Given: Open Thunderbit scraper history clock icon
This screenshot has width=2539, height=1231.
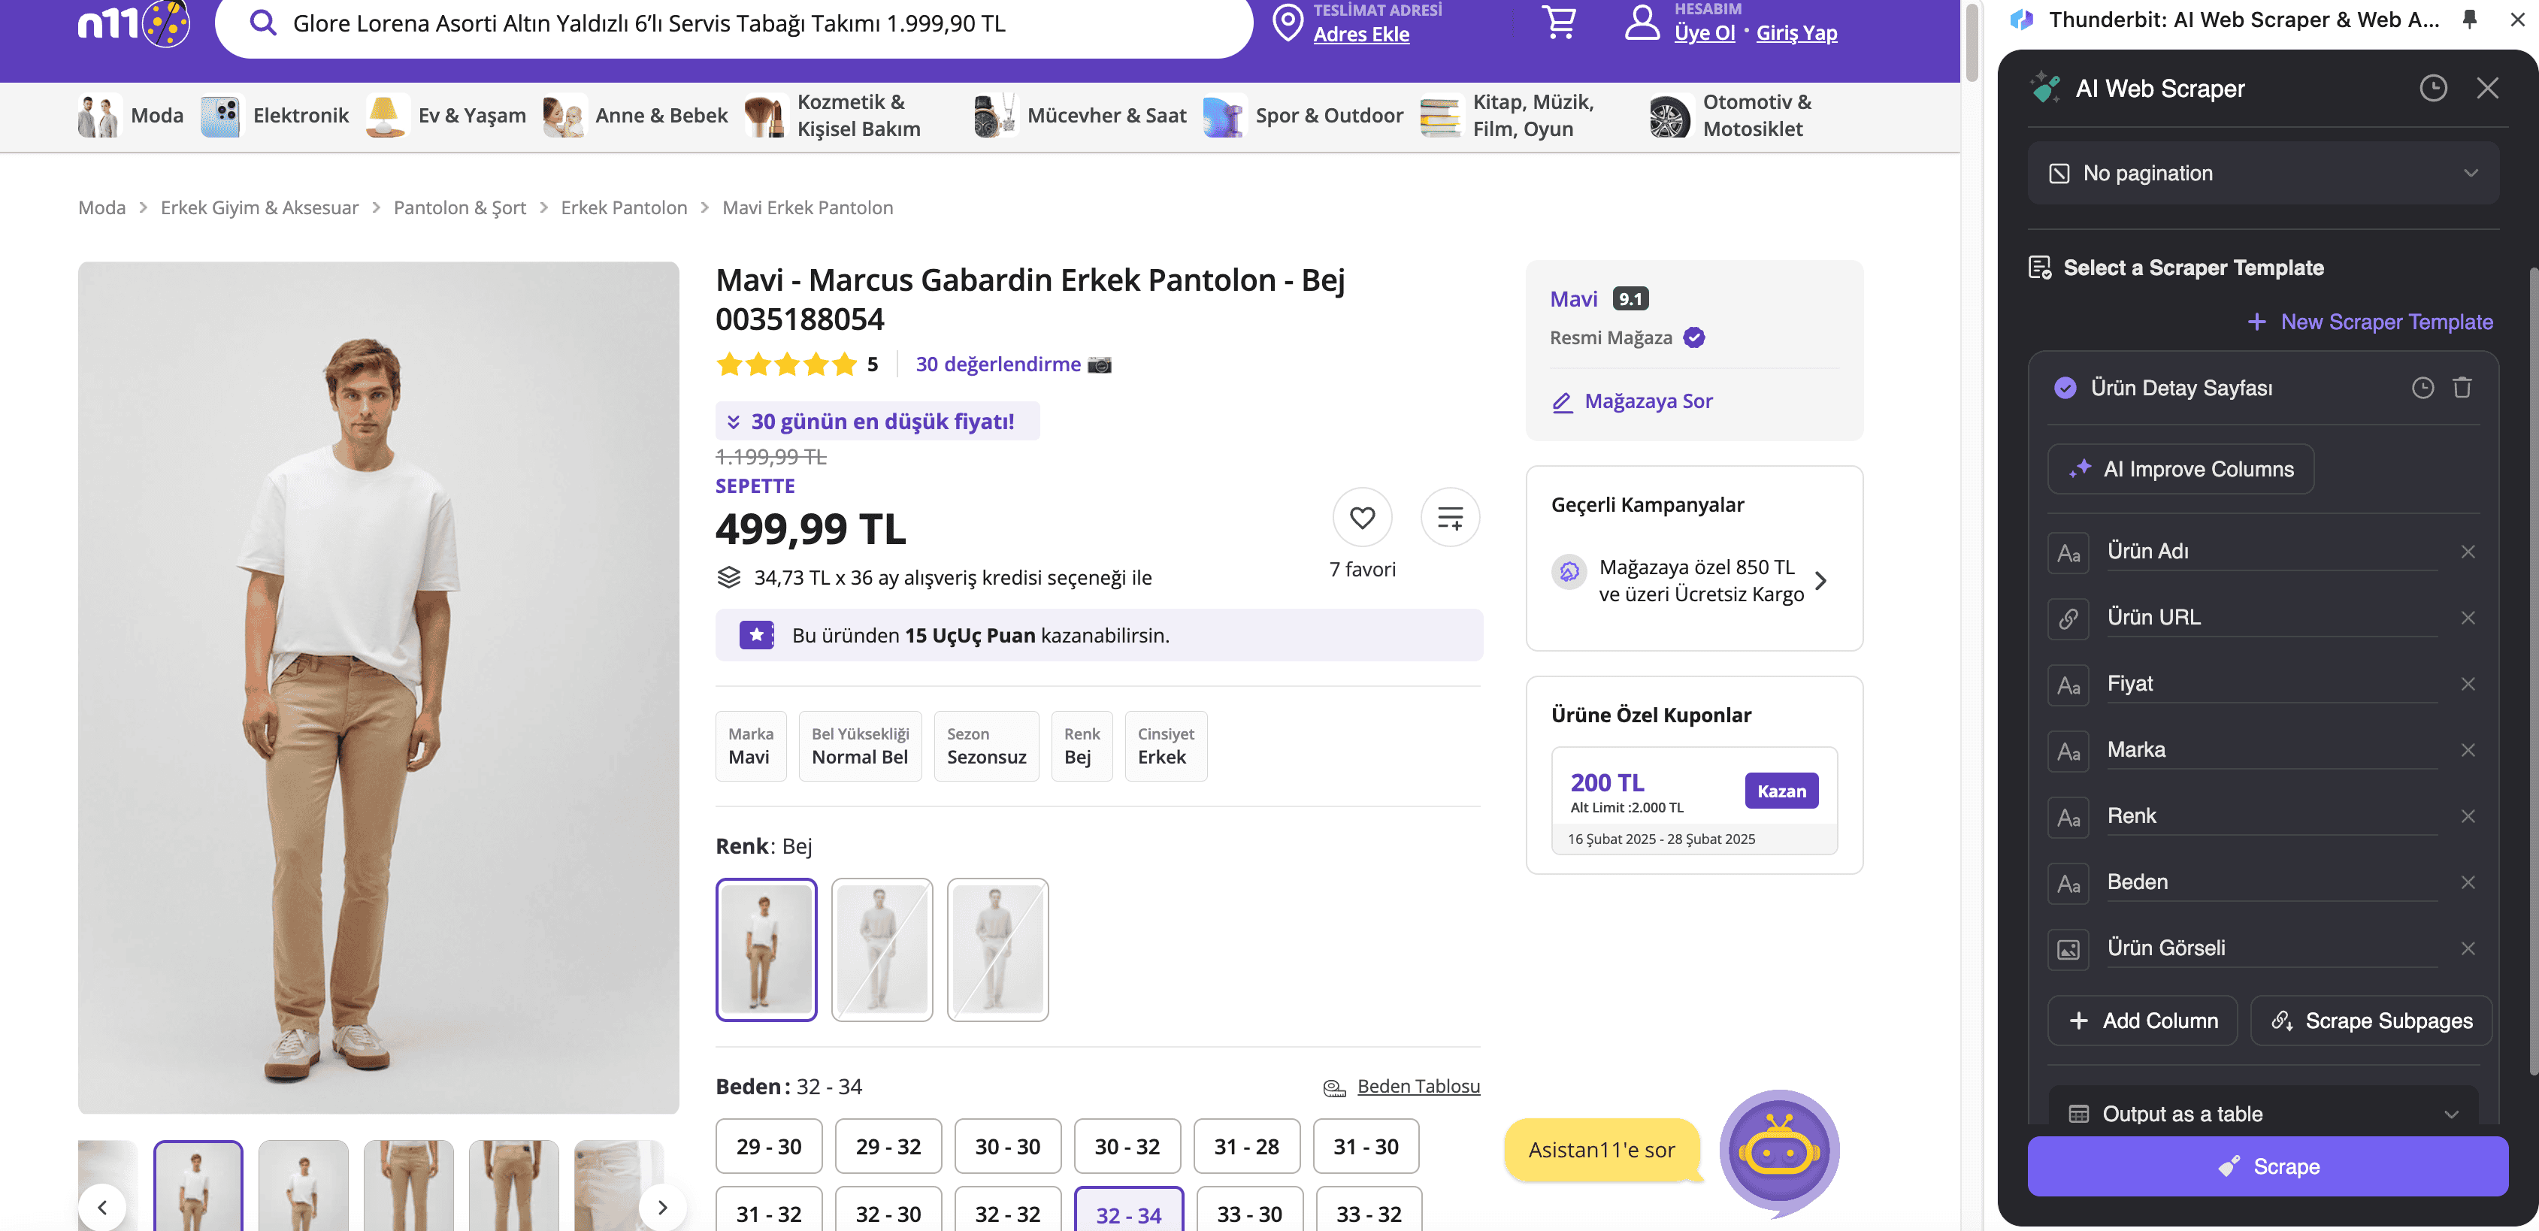Looking at the screenshot, I should point(2432,89).
